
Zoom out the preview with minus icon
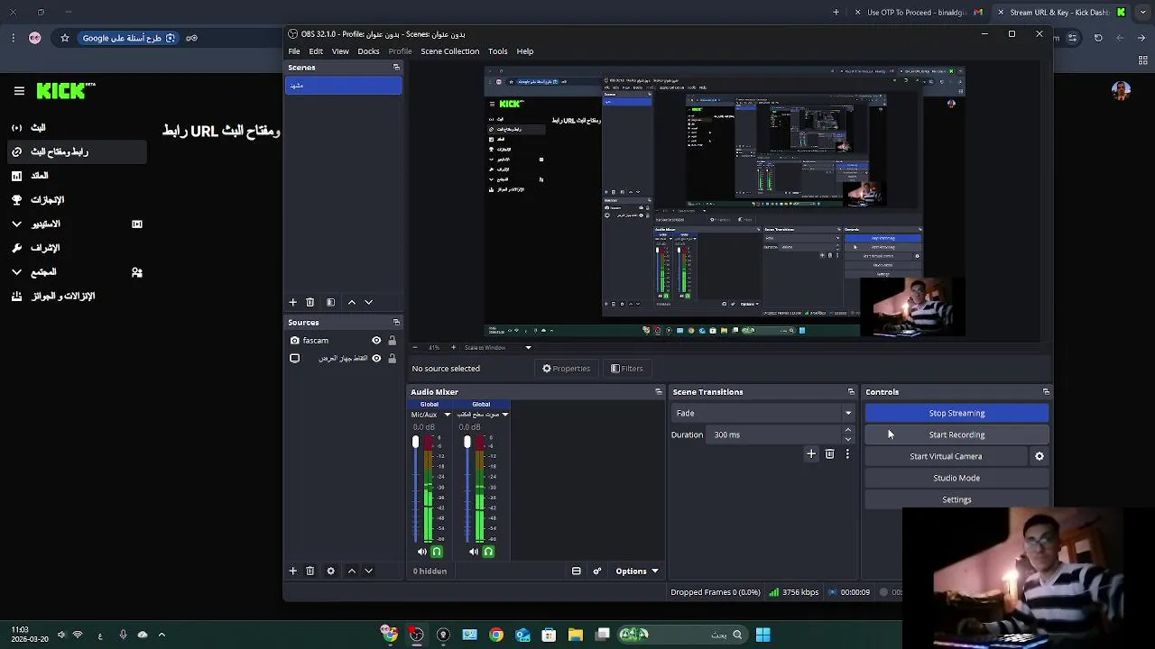click(415, 347)
